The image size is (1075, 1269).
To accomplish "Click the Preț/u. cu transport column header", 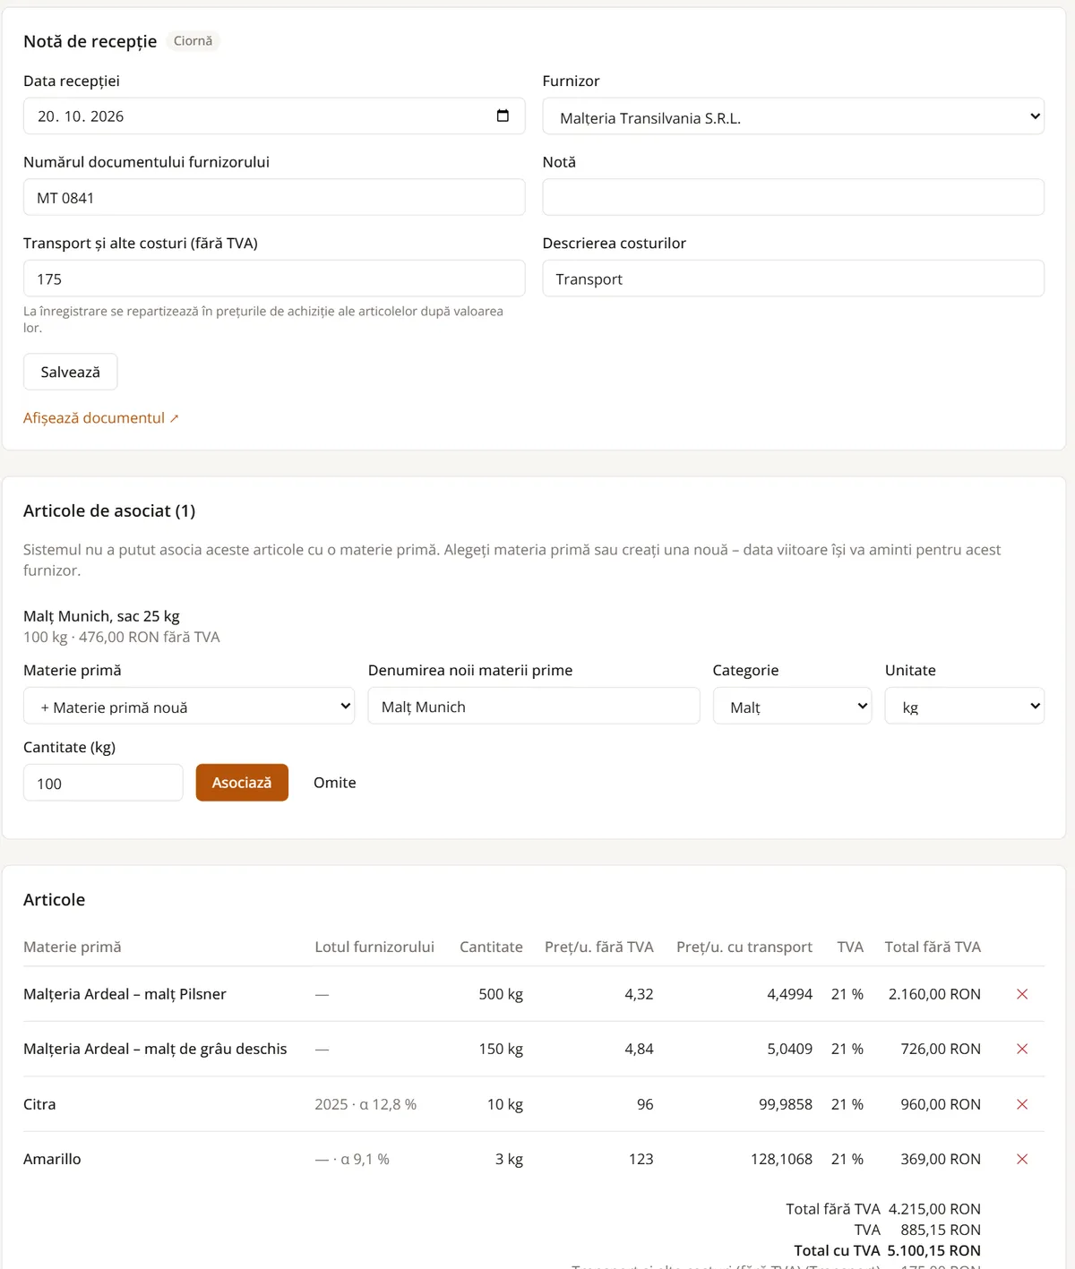I will coord(744,947).
